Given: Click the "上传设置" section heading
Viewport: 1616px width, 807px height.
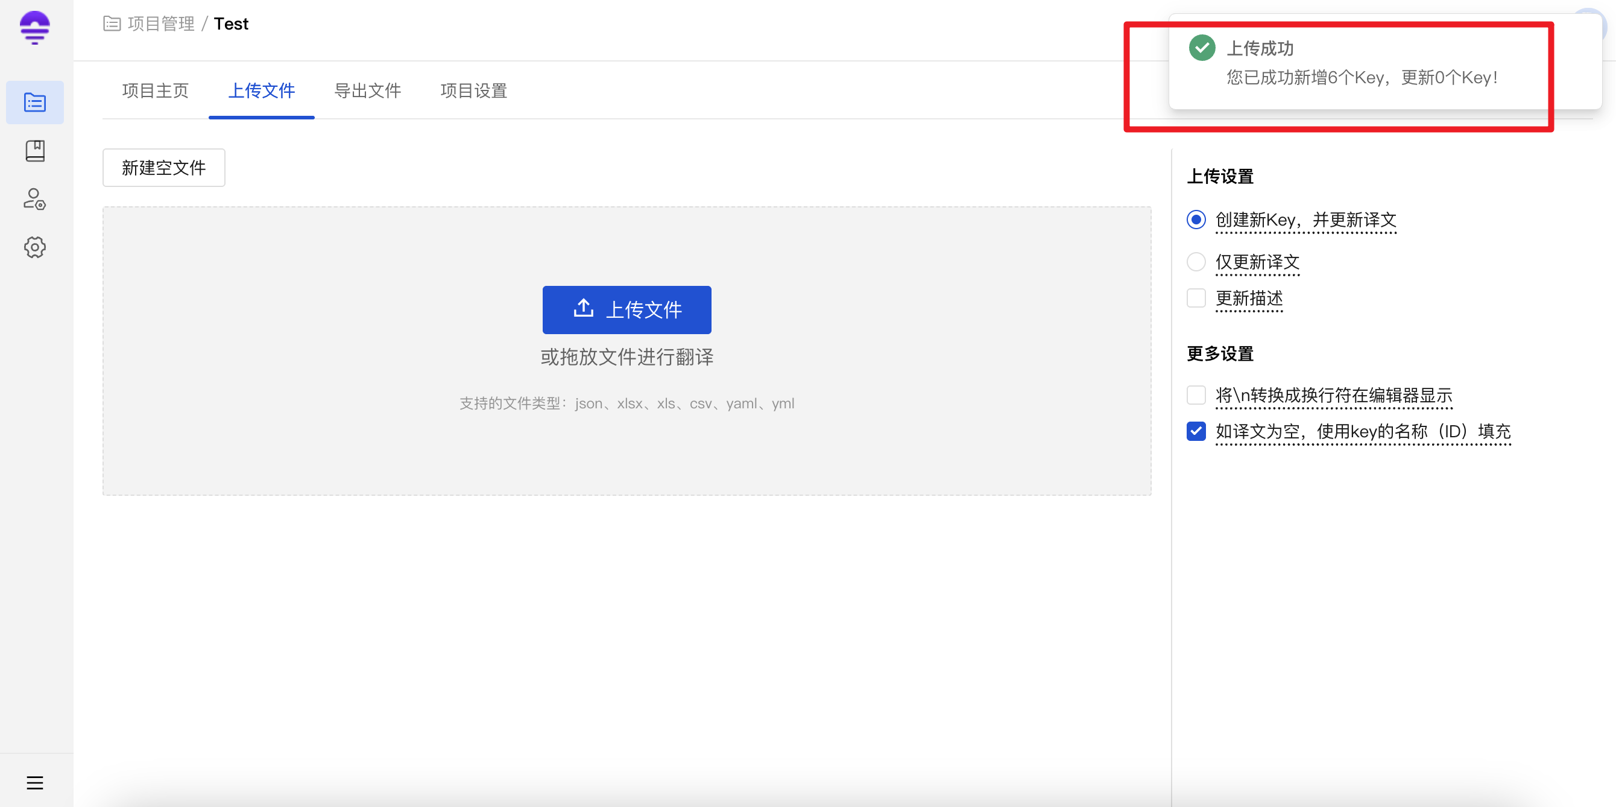Looking at the screenshot, I should pos(1219,176).
